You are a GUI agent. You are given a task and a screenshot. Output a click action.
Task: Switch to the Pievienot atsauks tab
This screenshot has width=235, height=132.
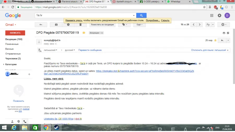tap(70, 2)
